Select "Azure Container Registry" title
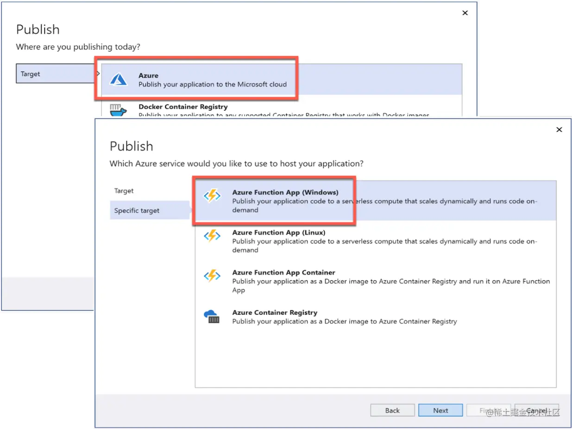This screenshot has height=429, width=572. coord(275,313)
